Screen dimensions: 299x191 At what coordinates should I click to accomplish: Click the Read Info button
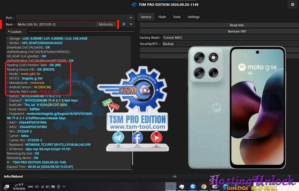tap(219, 25)
